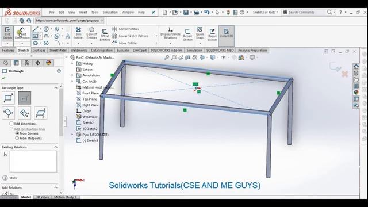368x207 pixels.
Task: Select the Polygon sketch tool
Action: [x=46, y=43]
